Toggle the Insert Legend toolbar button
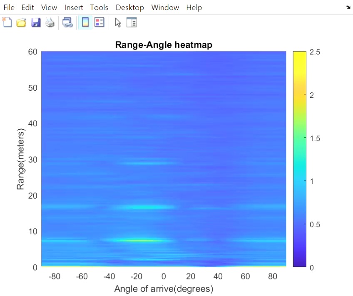This screenshot has height=296, width=353. pos(99,22)
